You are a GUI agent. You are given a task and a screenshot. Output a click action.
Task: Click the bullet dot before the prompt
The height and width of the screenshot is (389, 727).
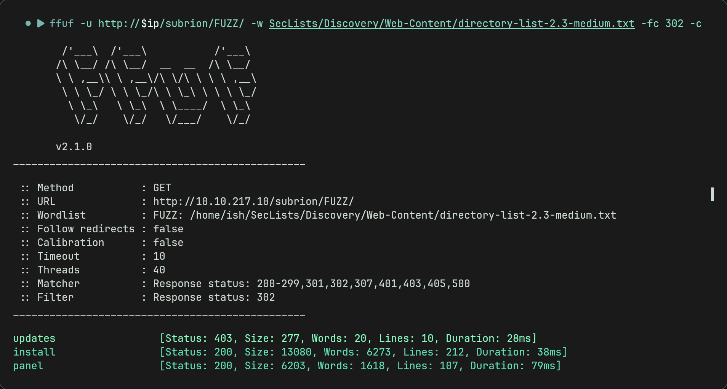click(x=28, y=24)
